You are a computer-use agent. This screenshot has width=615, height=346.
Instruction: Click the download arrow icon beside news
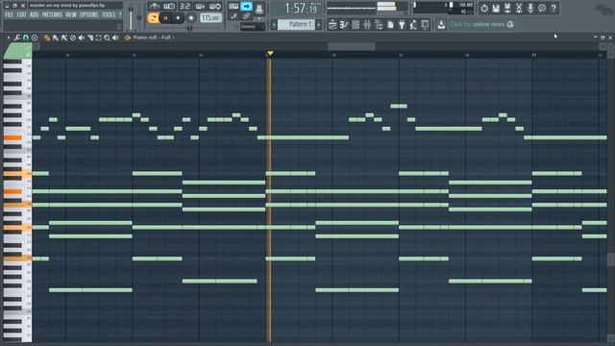pyautogui.click(x=441, y=25)
